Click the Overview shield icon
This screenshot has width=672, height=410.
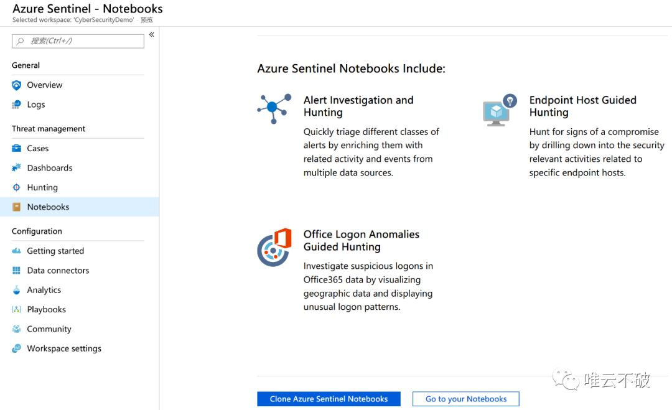(x=16, y=85)
